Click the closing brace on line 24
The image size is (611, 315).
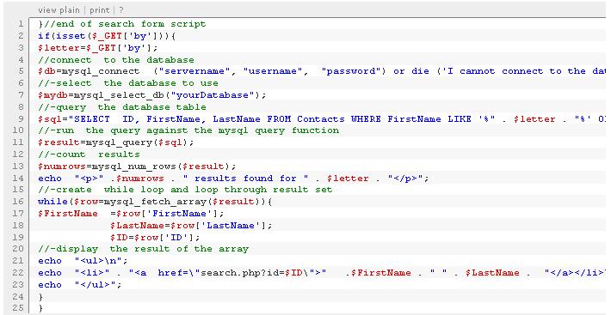pos(41,297)
